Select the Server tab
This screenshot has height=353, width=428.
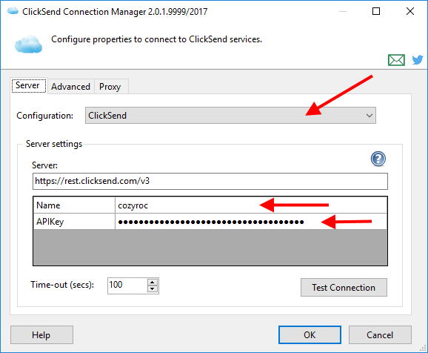tap(28, 85)
